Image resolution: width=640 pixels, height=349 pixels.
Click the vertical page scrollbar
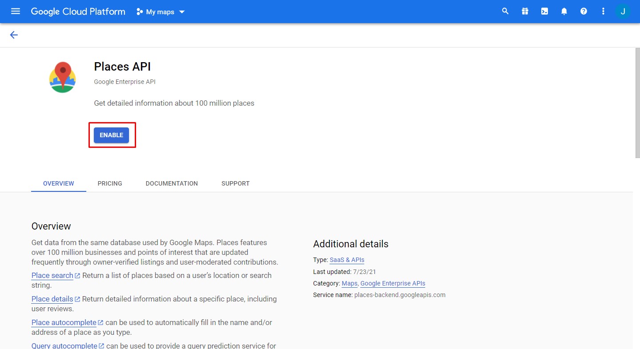(x=637, y=102)
